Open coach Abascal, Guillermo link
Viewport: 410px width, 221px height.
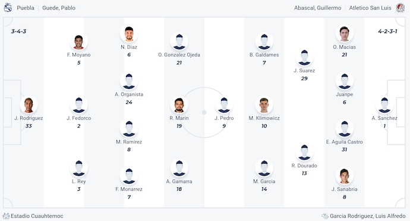(317, 8)
